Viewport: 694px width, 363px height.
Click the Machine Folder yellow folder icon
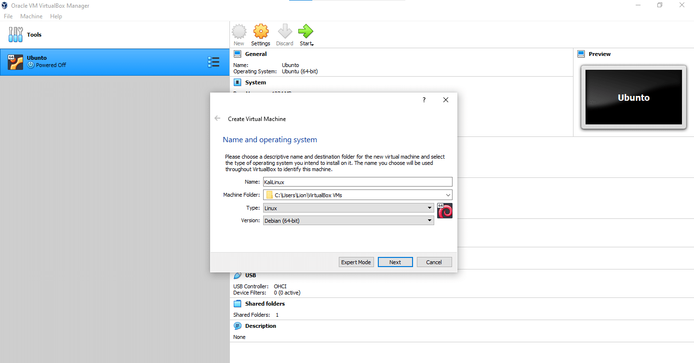pyautogui.click(x=269, y=195)
